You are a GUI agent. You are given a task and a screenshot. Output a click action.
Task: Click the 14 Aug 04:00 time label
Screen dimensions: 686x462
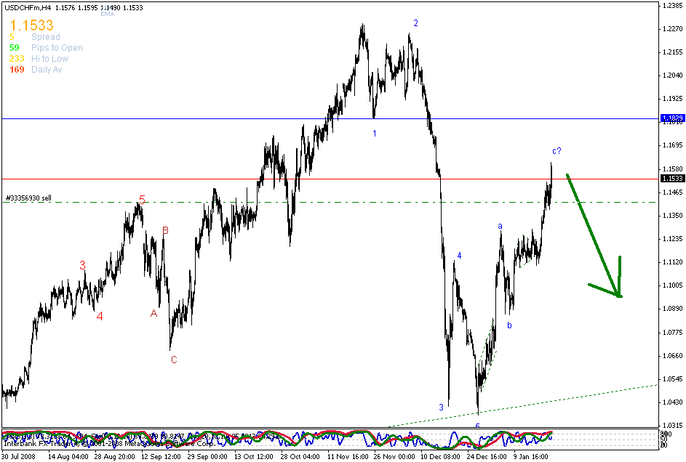click(x=68, y=457)
